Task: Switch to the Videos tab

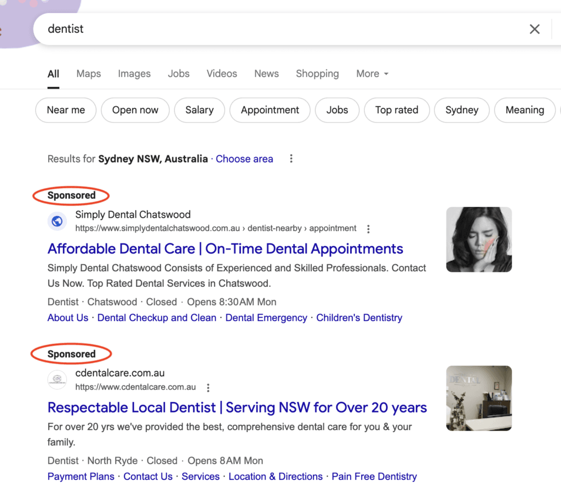Action: (x=222, y=73)
